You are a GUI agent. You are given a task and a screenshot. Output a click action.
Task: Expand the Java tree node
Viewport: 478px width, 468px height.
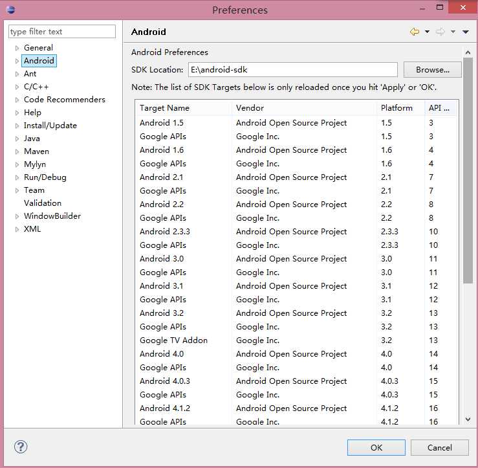(17, 139)
